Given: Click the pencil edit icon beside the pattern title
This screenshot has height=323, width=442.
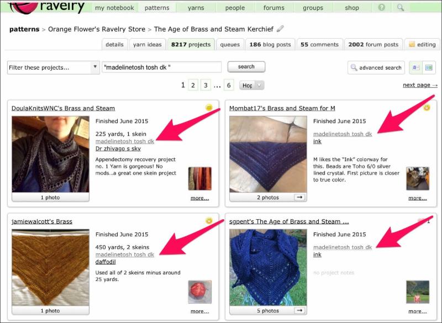Looking at the screenshot, I should click(x=280, y=29).
